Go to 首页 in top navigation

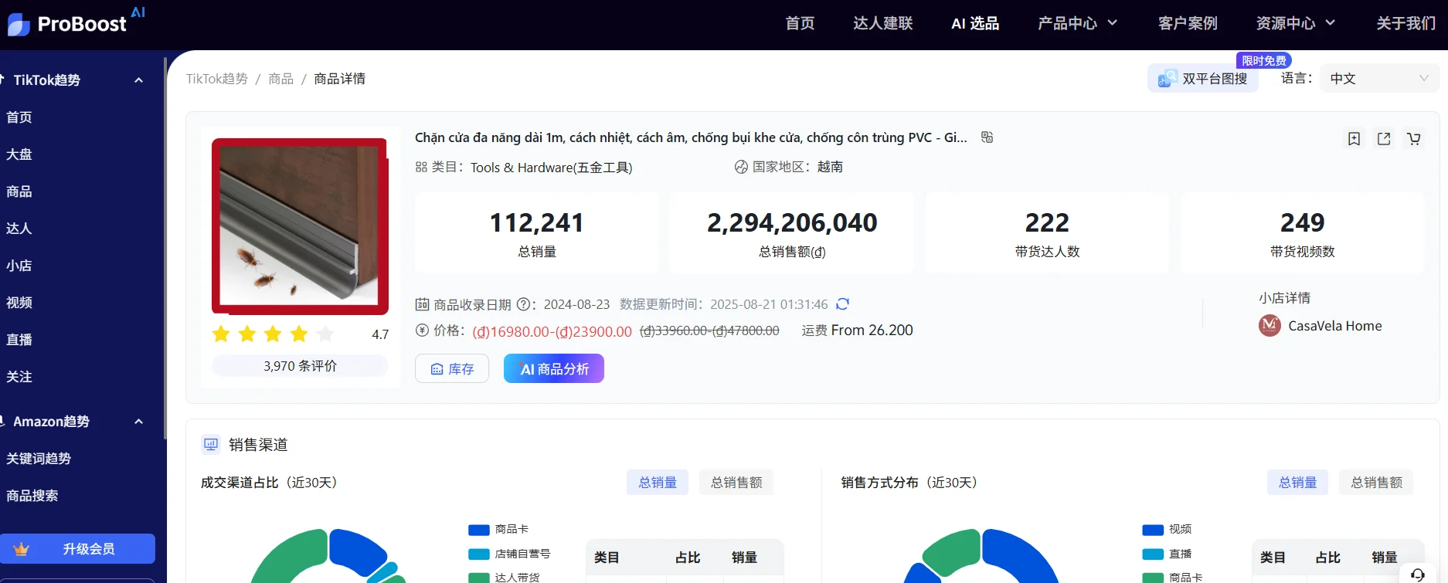point(800,23)
